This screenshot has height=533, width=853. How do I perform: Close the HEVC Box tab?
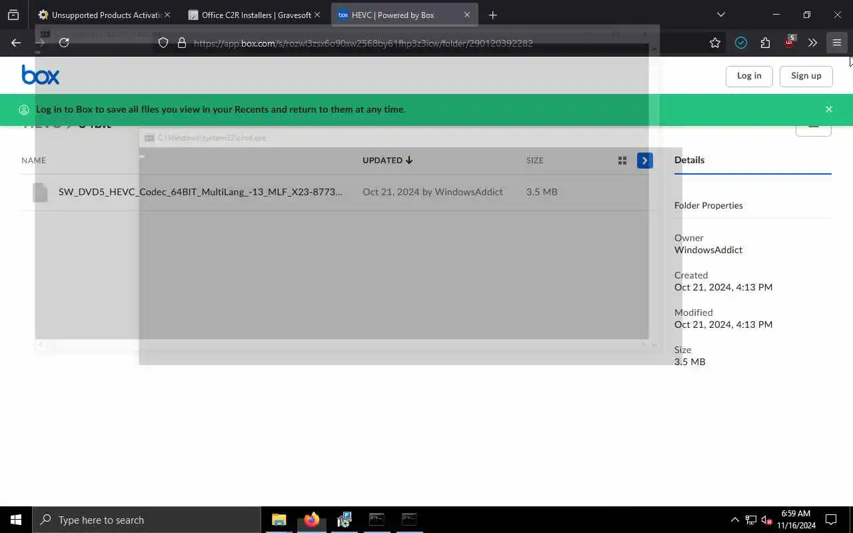click(467, 15)
